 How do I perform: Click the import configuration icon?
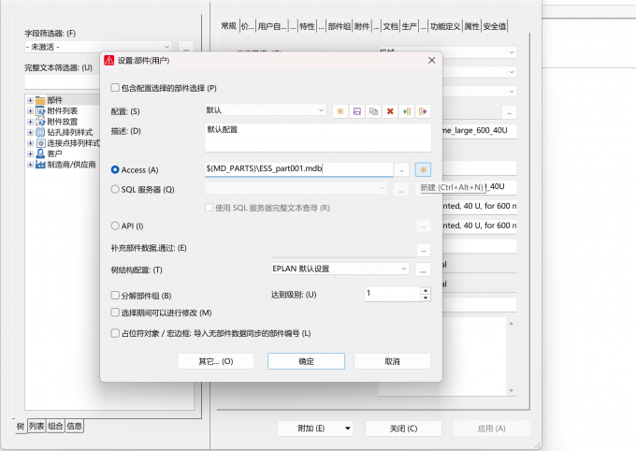click(407, 111)
